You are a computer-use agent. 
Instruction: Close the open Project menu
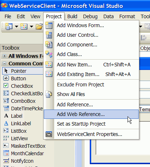(x=54, y=16)
